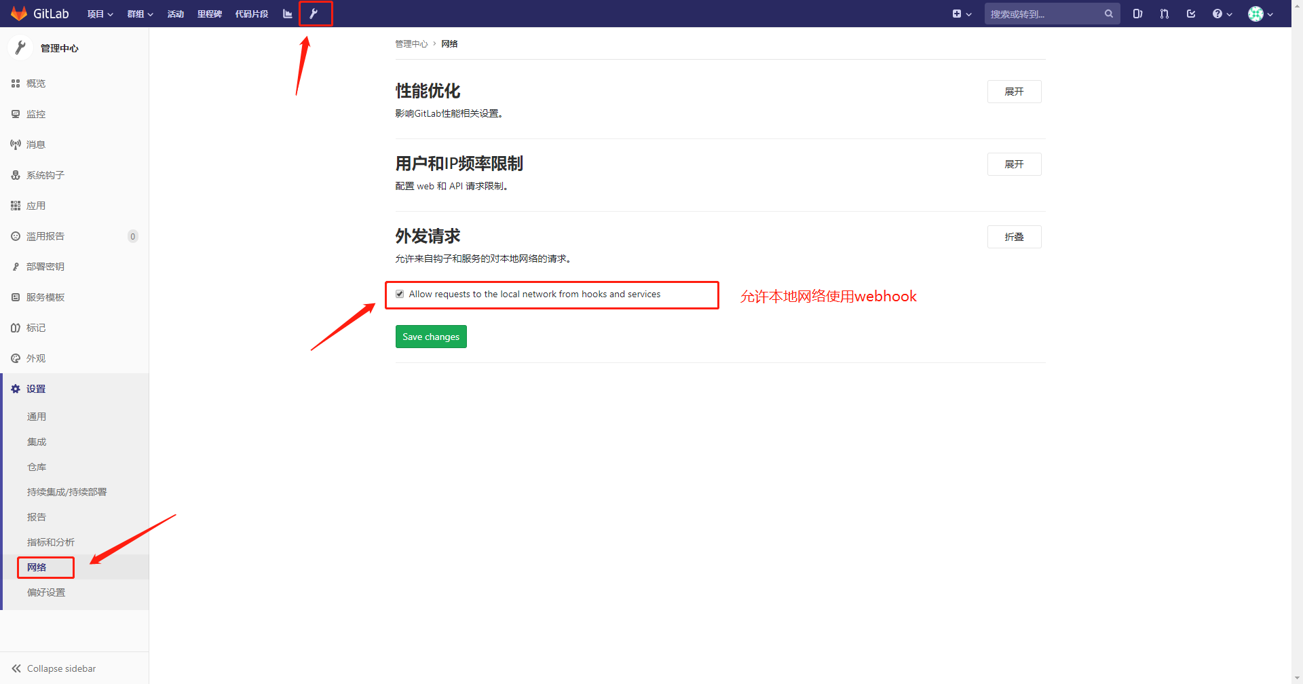The width and height of the screenshot is (1303, 684).
Task: Open the to-do list icon
Action: [1191, 14]
